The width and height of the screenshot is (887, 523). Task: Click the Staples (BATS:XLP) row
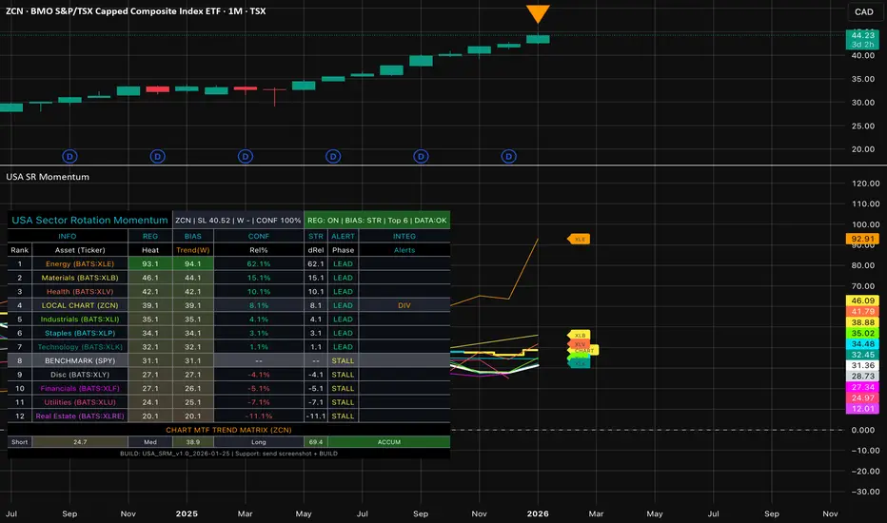(228, 333)
